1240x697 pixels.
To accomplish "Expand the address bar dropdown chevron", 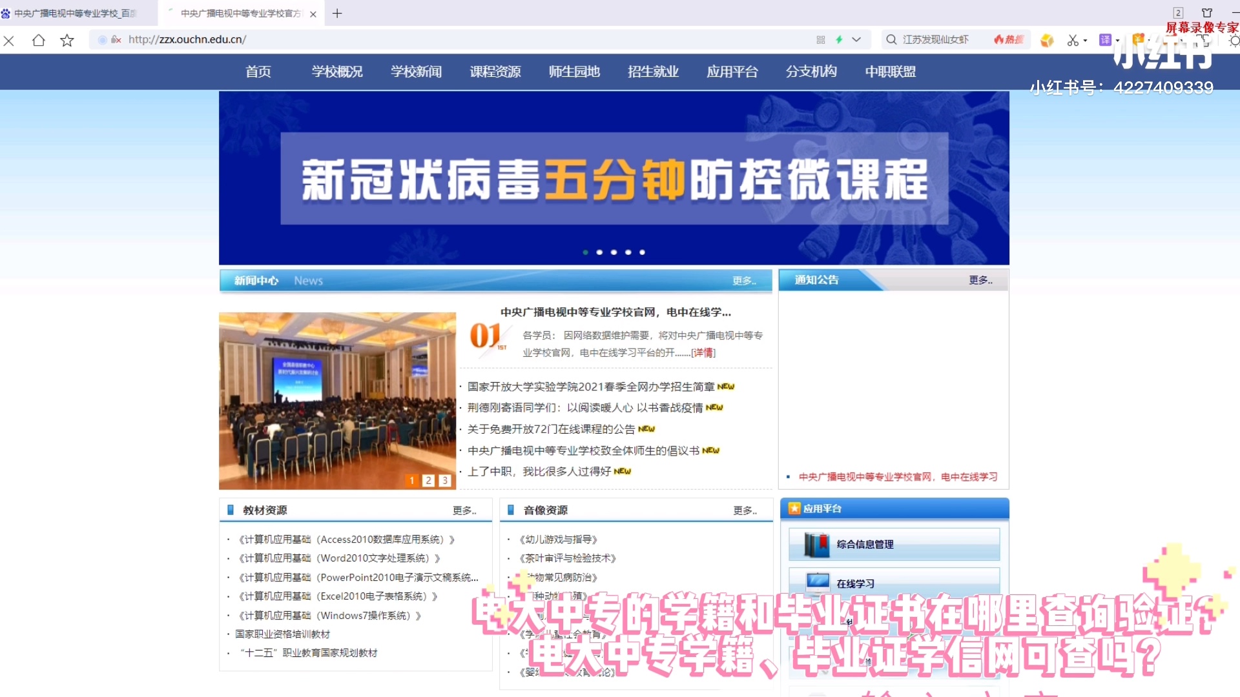I will (856, 39).
